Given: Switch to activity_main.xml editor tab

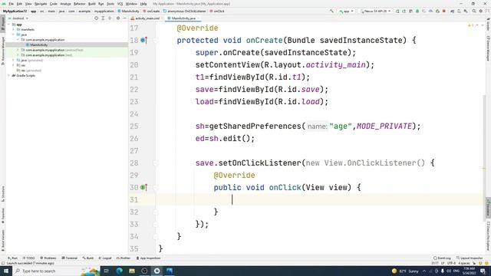Looking at the screenshot, I should click(x=147, y=18).
